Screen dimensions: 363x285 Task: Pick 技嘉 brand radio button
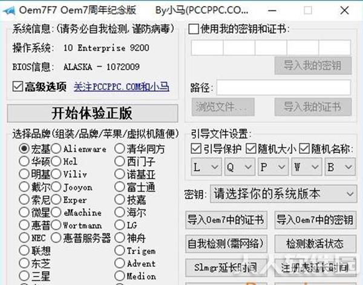[x=120, y=199]
